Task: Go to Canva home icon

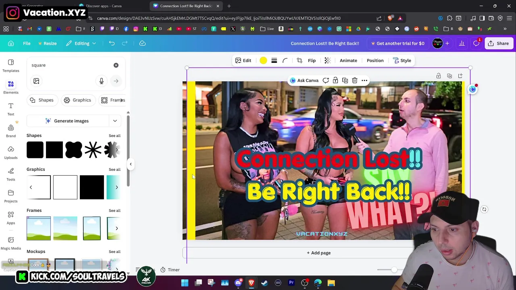Action: [11, 43]
